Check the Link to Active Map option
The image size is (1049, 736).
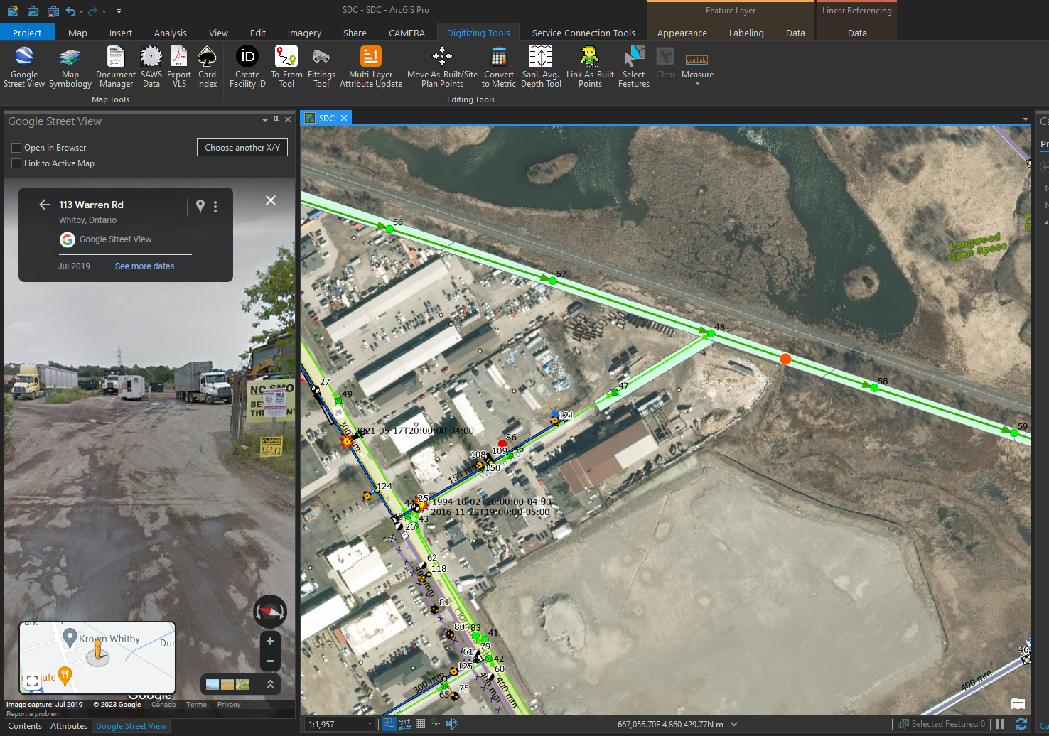tap(16, 163)
